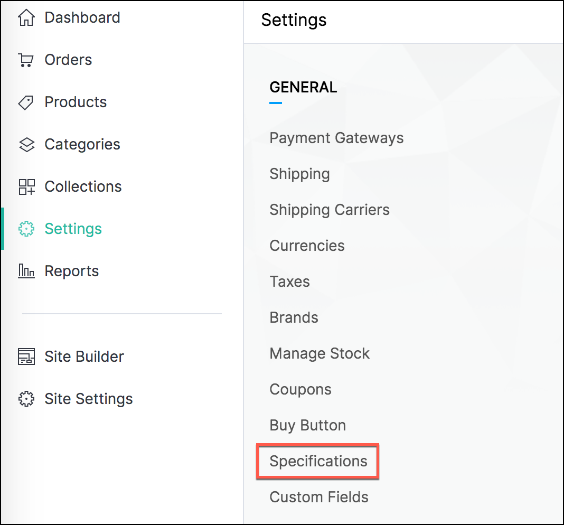
Task: Click the Reports bar chart icon
Action: (26, 271)
